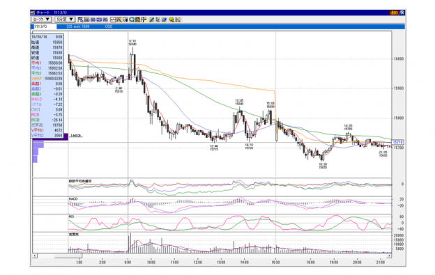Click the horizontal scrollbar left arrow
Viewport: 435px width, 275px height.
35,256
